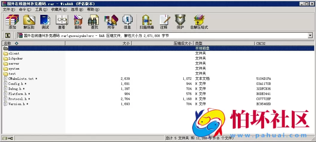The height and width of the screenshot is (142, 316).
Task: Select the Protocol.h file name
Action: click(18, 99)
